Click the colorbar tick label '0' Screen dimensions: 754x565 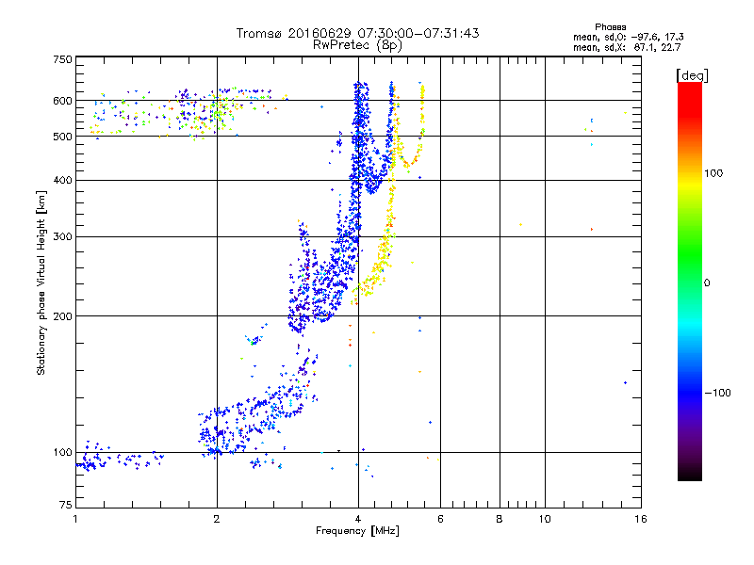tap(707, 283)
